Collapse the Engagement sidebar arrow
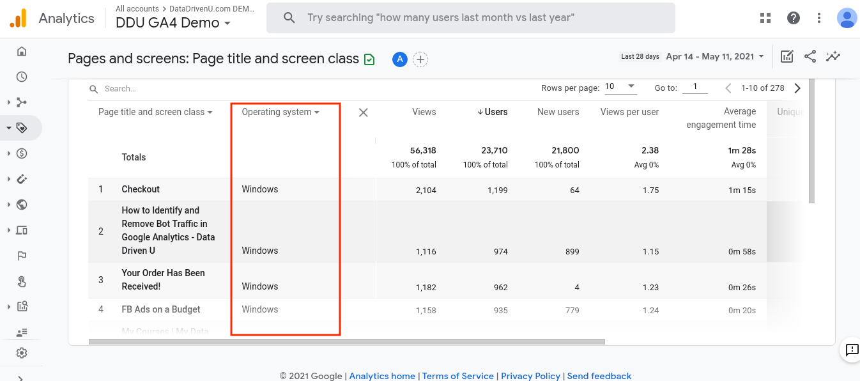Image resolution: width=860 pixels, height=381 pixels. click(8, 128)
